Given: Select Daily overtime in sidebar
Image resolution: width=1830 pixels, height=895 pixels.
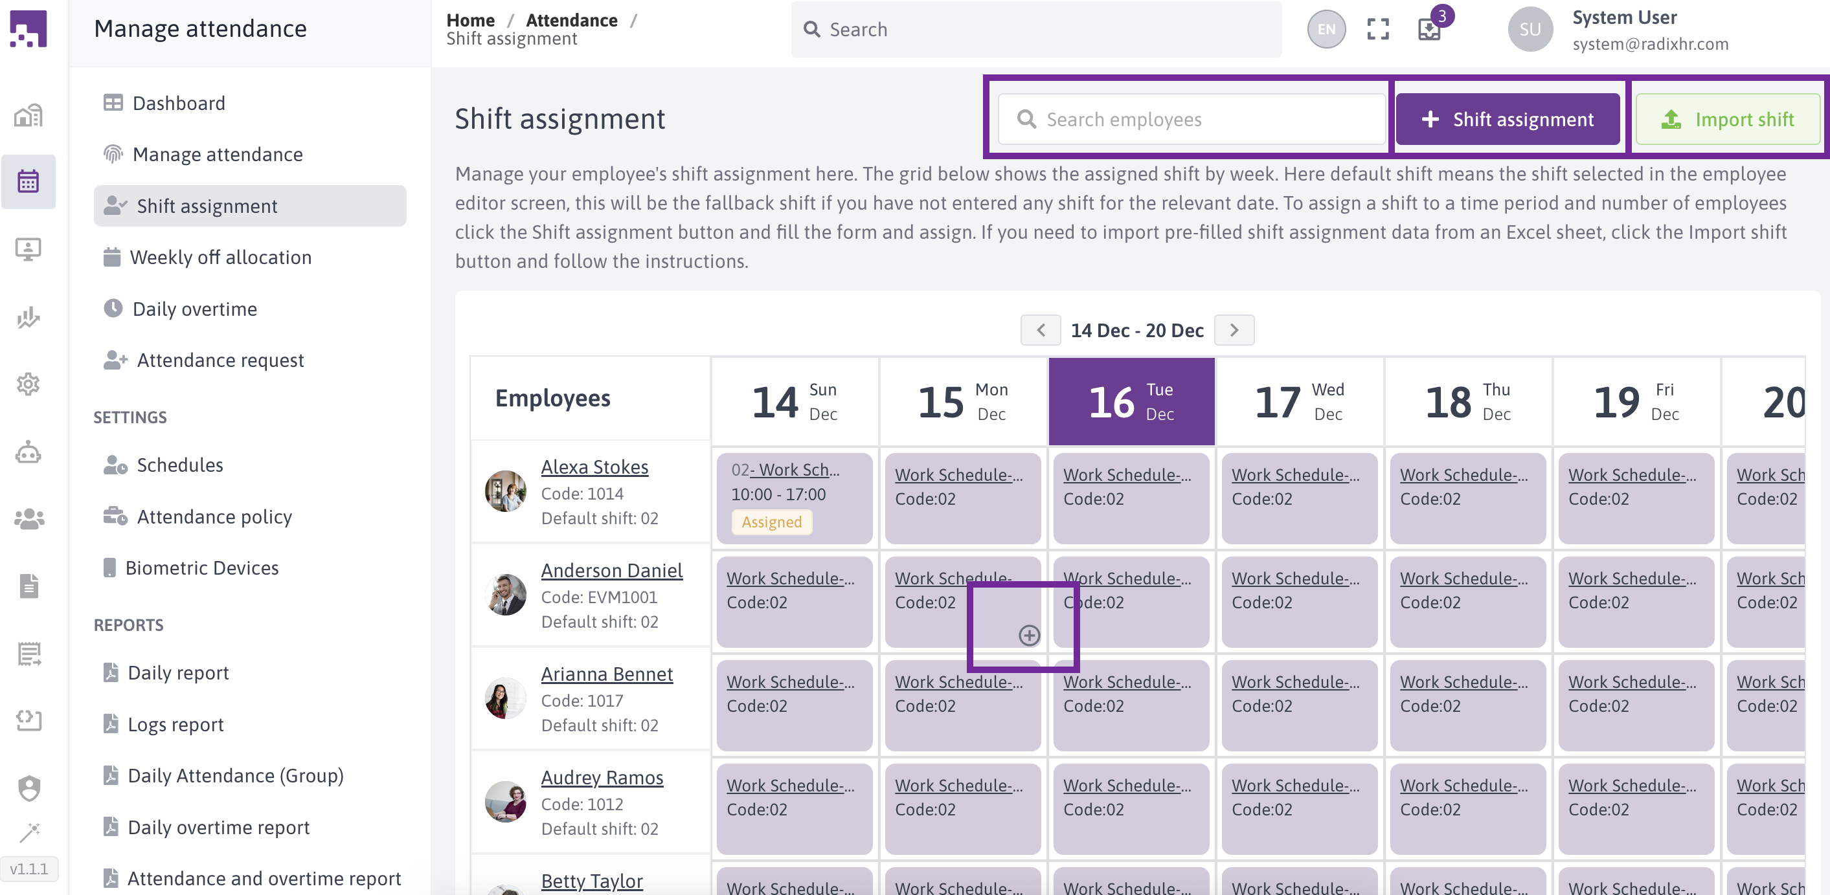Looking at the screenshot, I should [195, 309].
